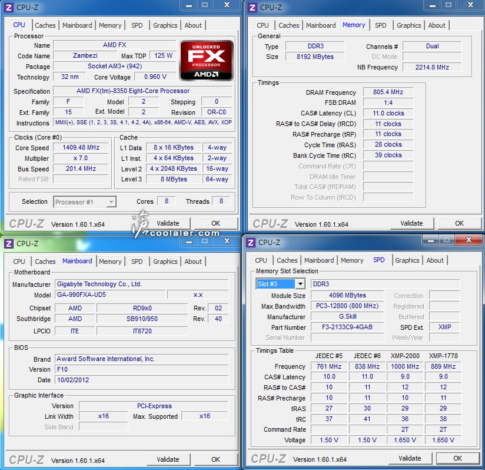
Task: Select the CPU tab in the Mainboard window
Action: click(x=19, y=262)
